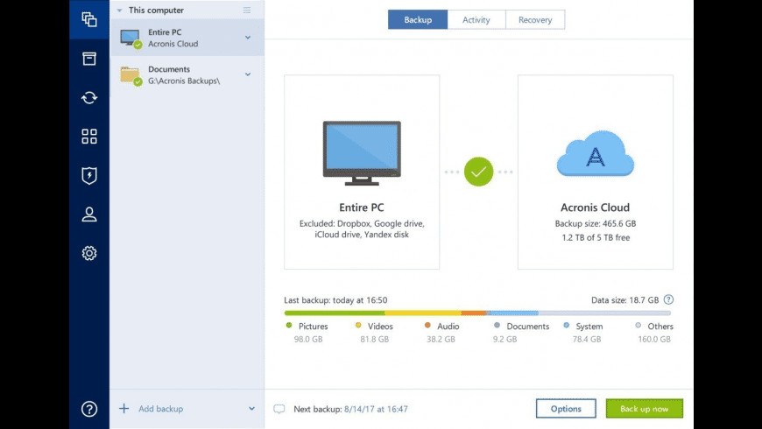Click the Data size help icon
Image resolution: width=762 pixels, height=429 pixels.
[668, 299]
